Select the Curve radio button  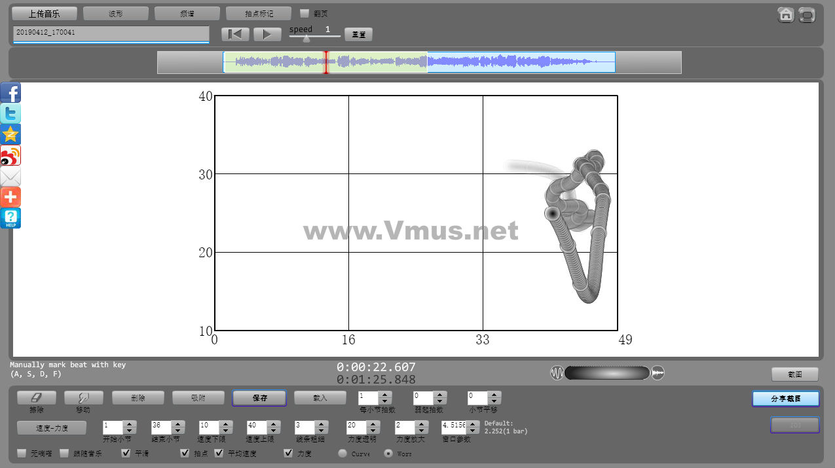click(343, 453)
